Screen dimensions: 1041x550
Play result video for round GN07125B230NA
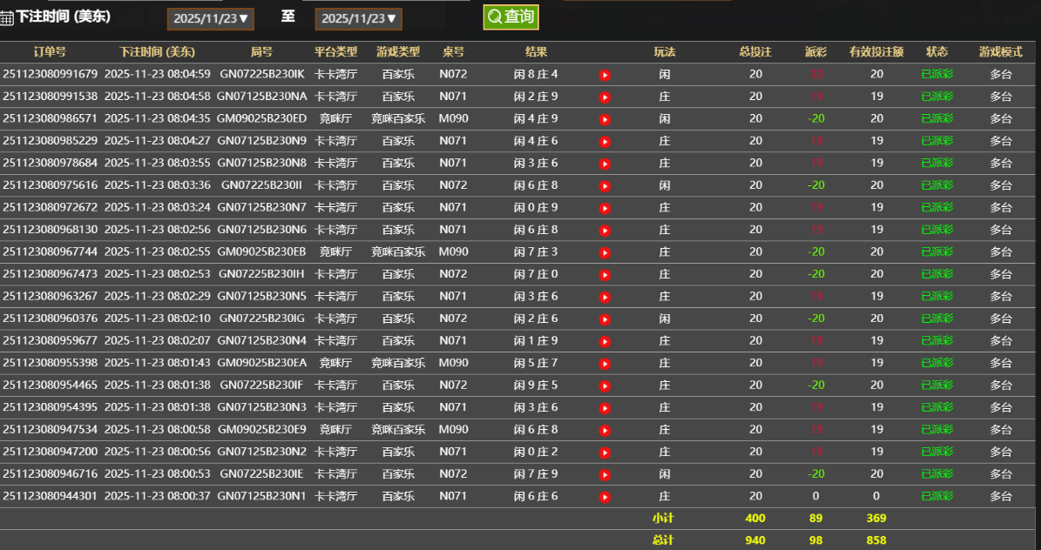605,96
